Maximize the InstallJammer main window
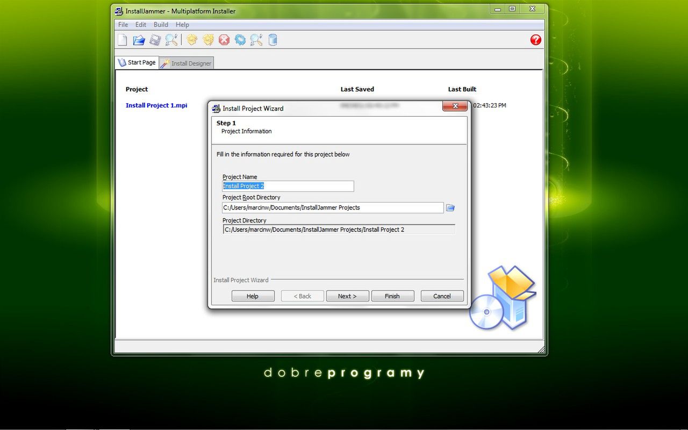 coord(512,9)
